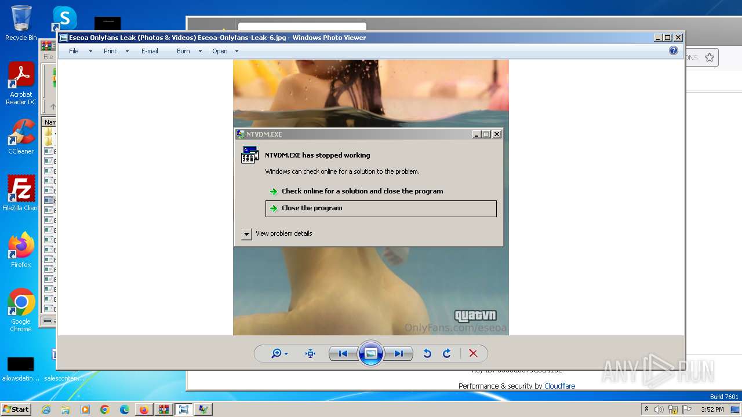The height and width of the screenshot is (417, 742).
Task: Open the Print menu
Action: (x=110, y=51)
